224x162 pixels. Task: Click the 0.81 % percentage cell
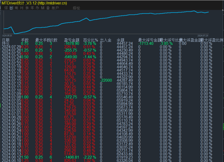[89, 137]
